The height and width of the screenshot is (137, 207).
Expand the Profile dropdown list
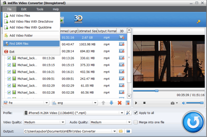point(122,113)
